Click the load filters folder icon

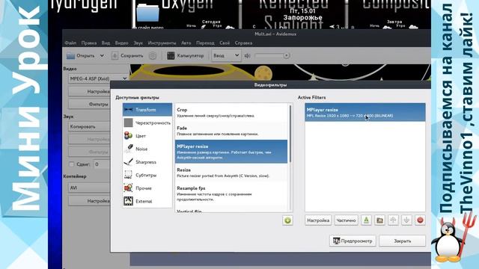pos(379,220)
